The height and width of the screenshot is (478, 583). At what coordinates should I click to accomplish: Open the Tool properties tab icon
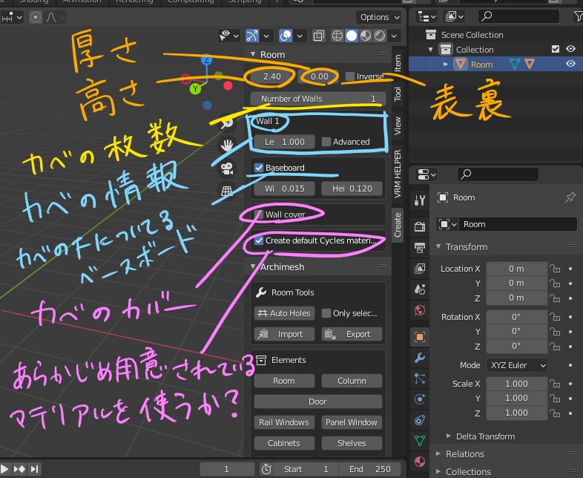420,201
